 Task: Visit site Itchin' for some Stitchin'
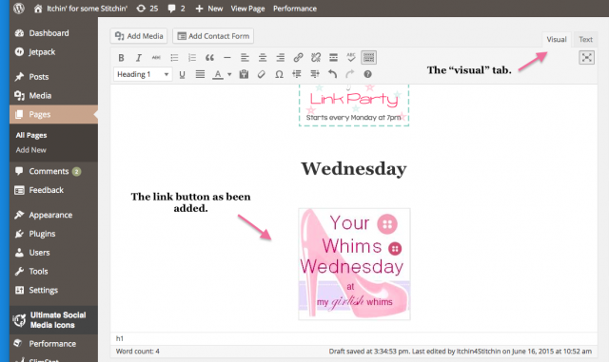(x=81, y=9)
